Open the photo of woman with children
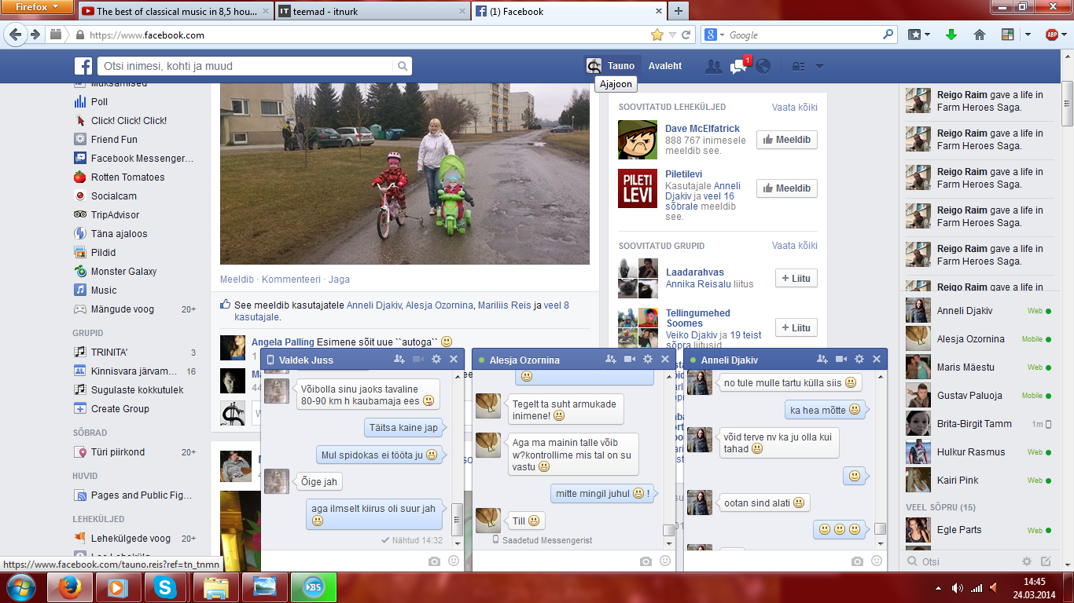The image size is (1074, 603). pos(405,174)
